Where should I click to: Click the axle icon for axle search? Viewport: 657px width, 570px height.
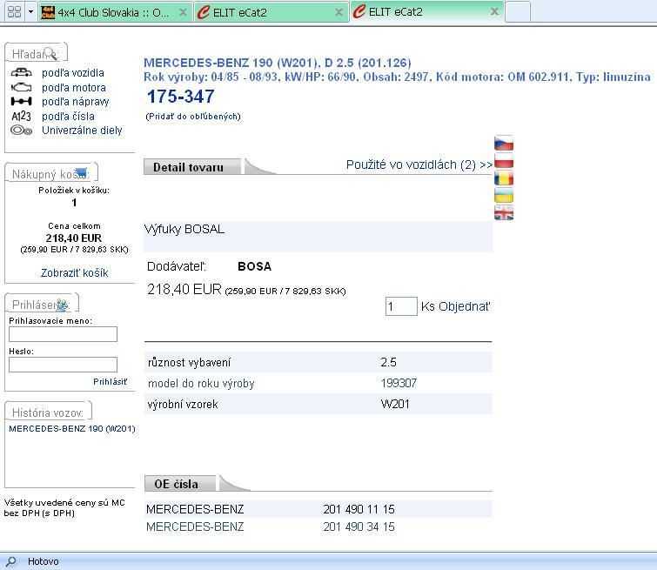coord(22,102)
